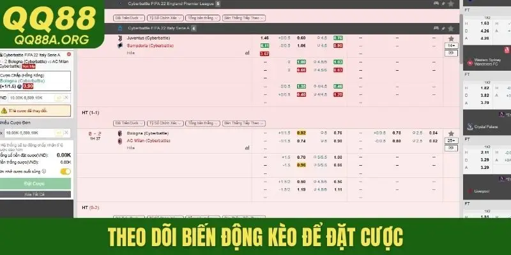Click the Crystal Palace club logo
511x255 pixels.
(469, 126)
